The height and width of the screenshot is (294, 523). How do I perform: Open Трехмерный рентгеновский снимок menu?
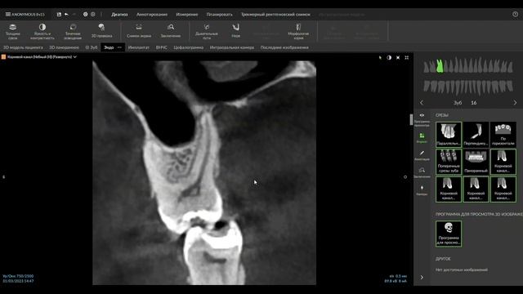point(275,15)
